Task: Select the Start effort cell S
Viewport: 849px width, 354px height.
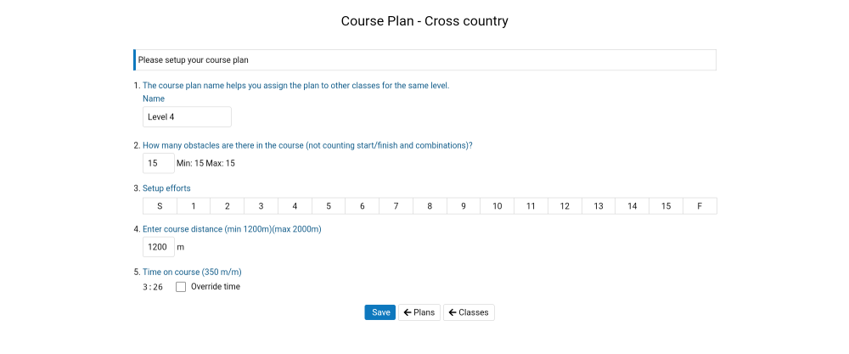Action: coord(160,206)
